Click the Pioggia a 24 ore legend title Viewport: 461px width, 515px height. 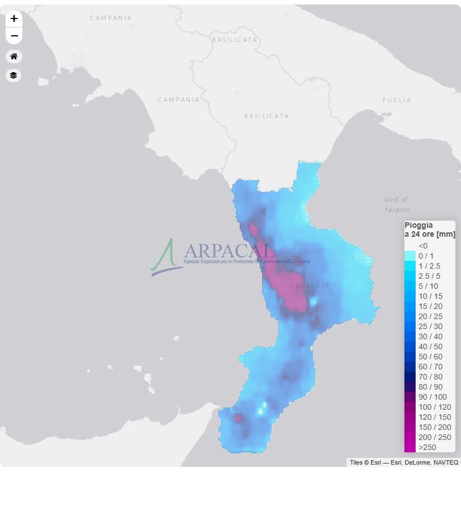pyautogui.click(x=429, y=230)
